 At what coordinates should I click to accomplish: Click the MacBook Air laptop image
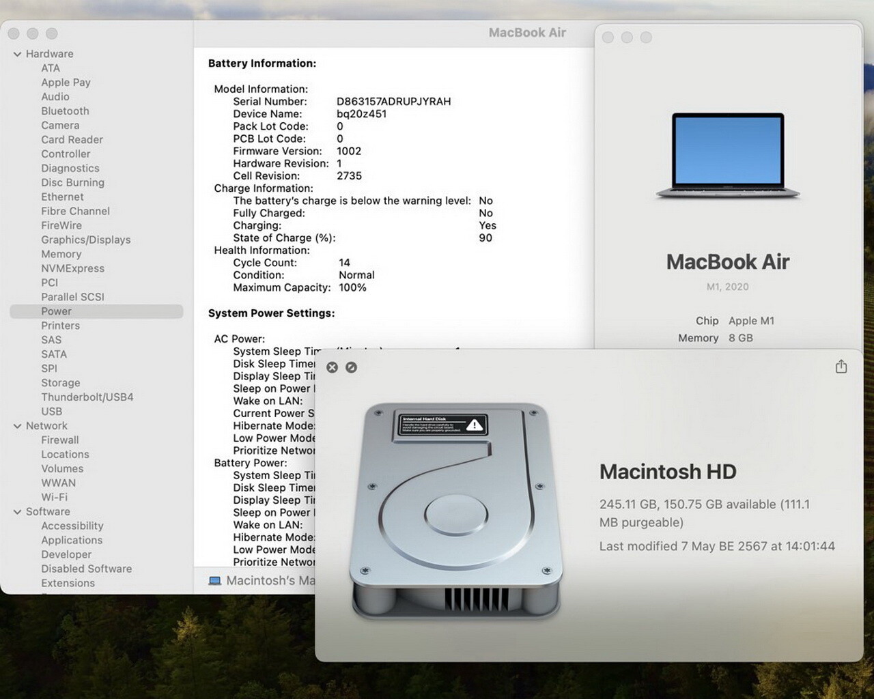click(728, 156)
